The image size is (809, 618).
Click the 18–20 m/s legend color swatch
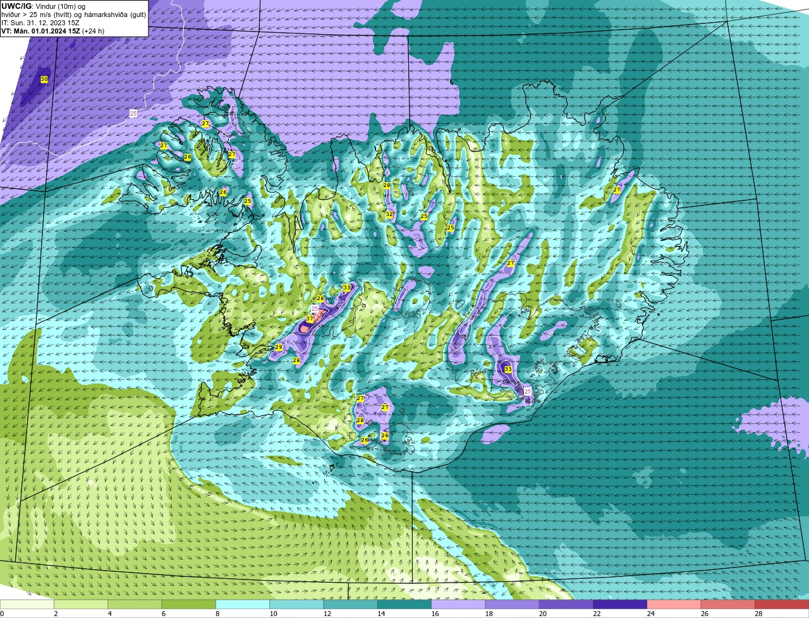[x=513, y=604]
